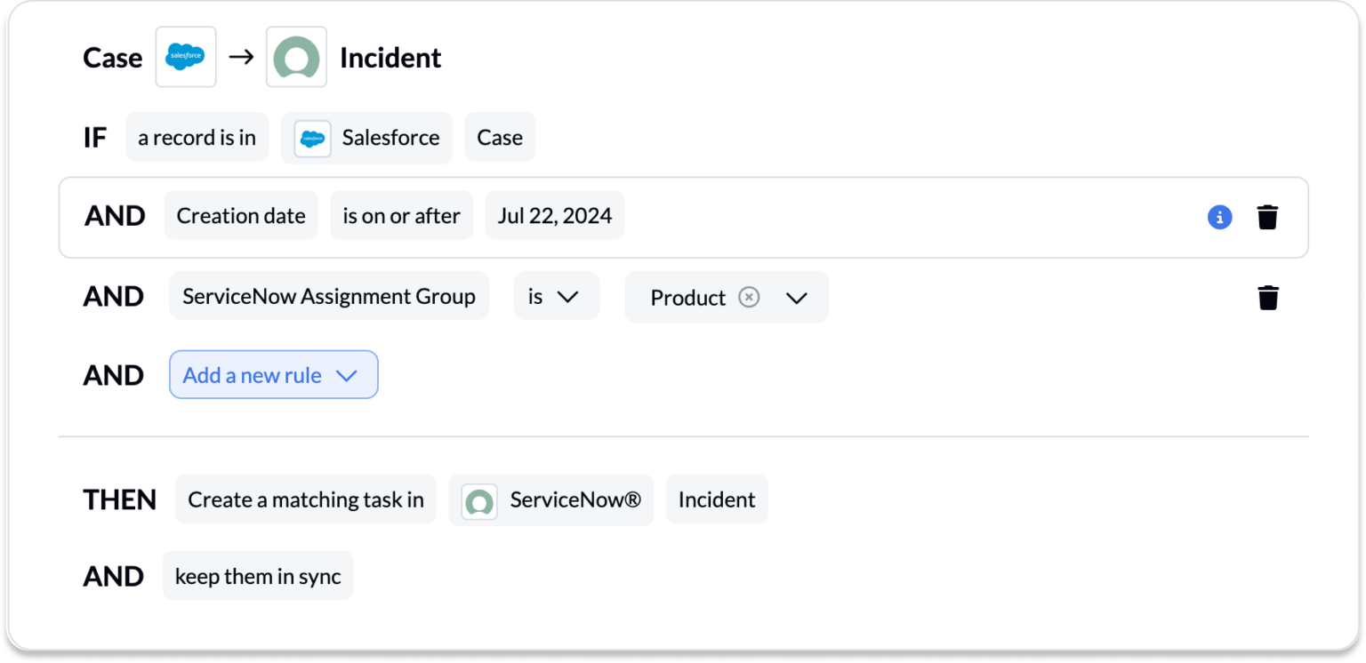Click the Salesforce icon in the IF row
The height and width of the screenshot is (663, 1366).
click(x=311, y=138)
